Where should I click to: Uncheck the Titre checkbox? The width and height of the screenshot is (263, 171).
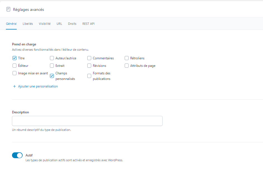tap(15, 58)
